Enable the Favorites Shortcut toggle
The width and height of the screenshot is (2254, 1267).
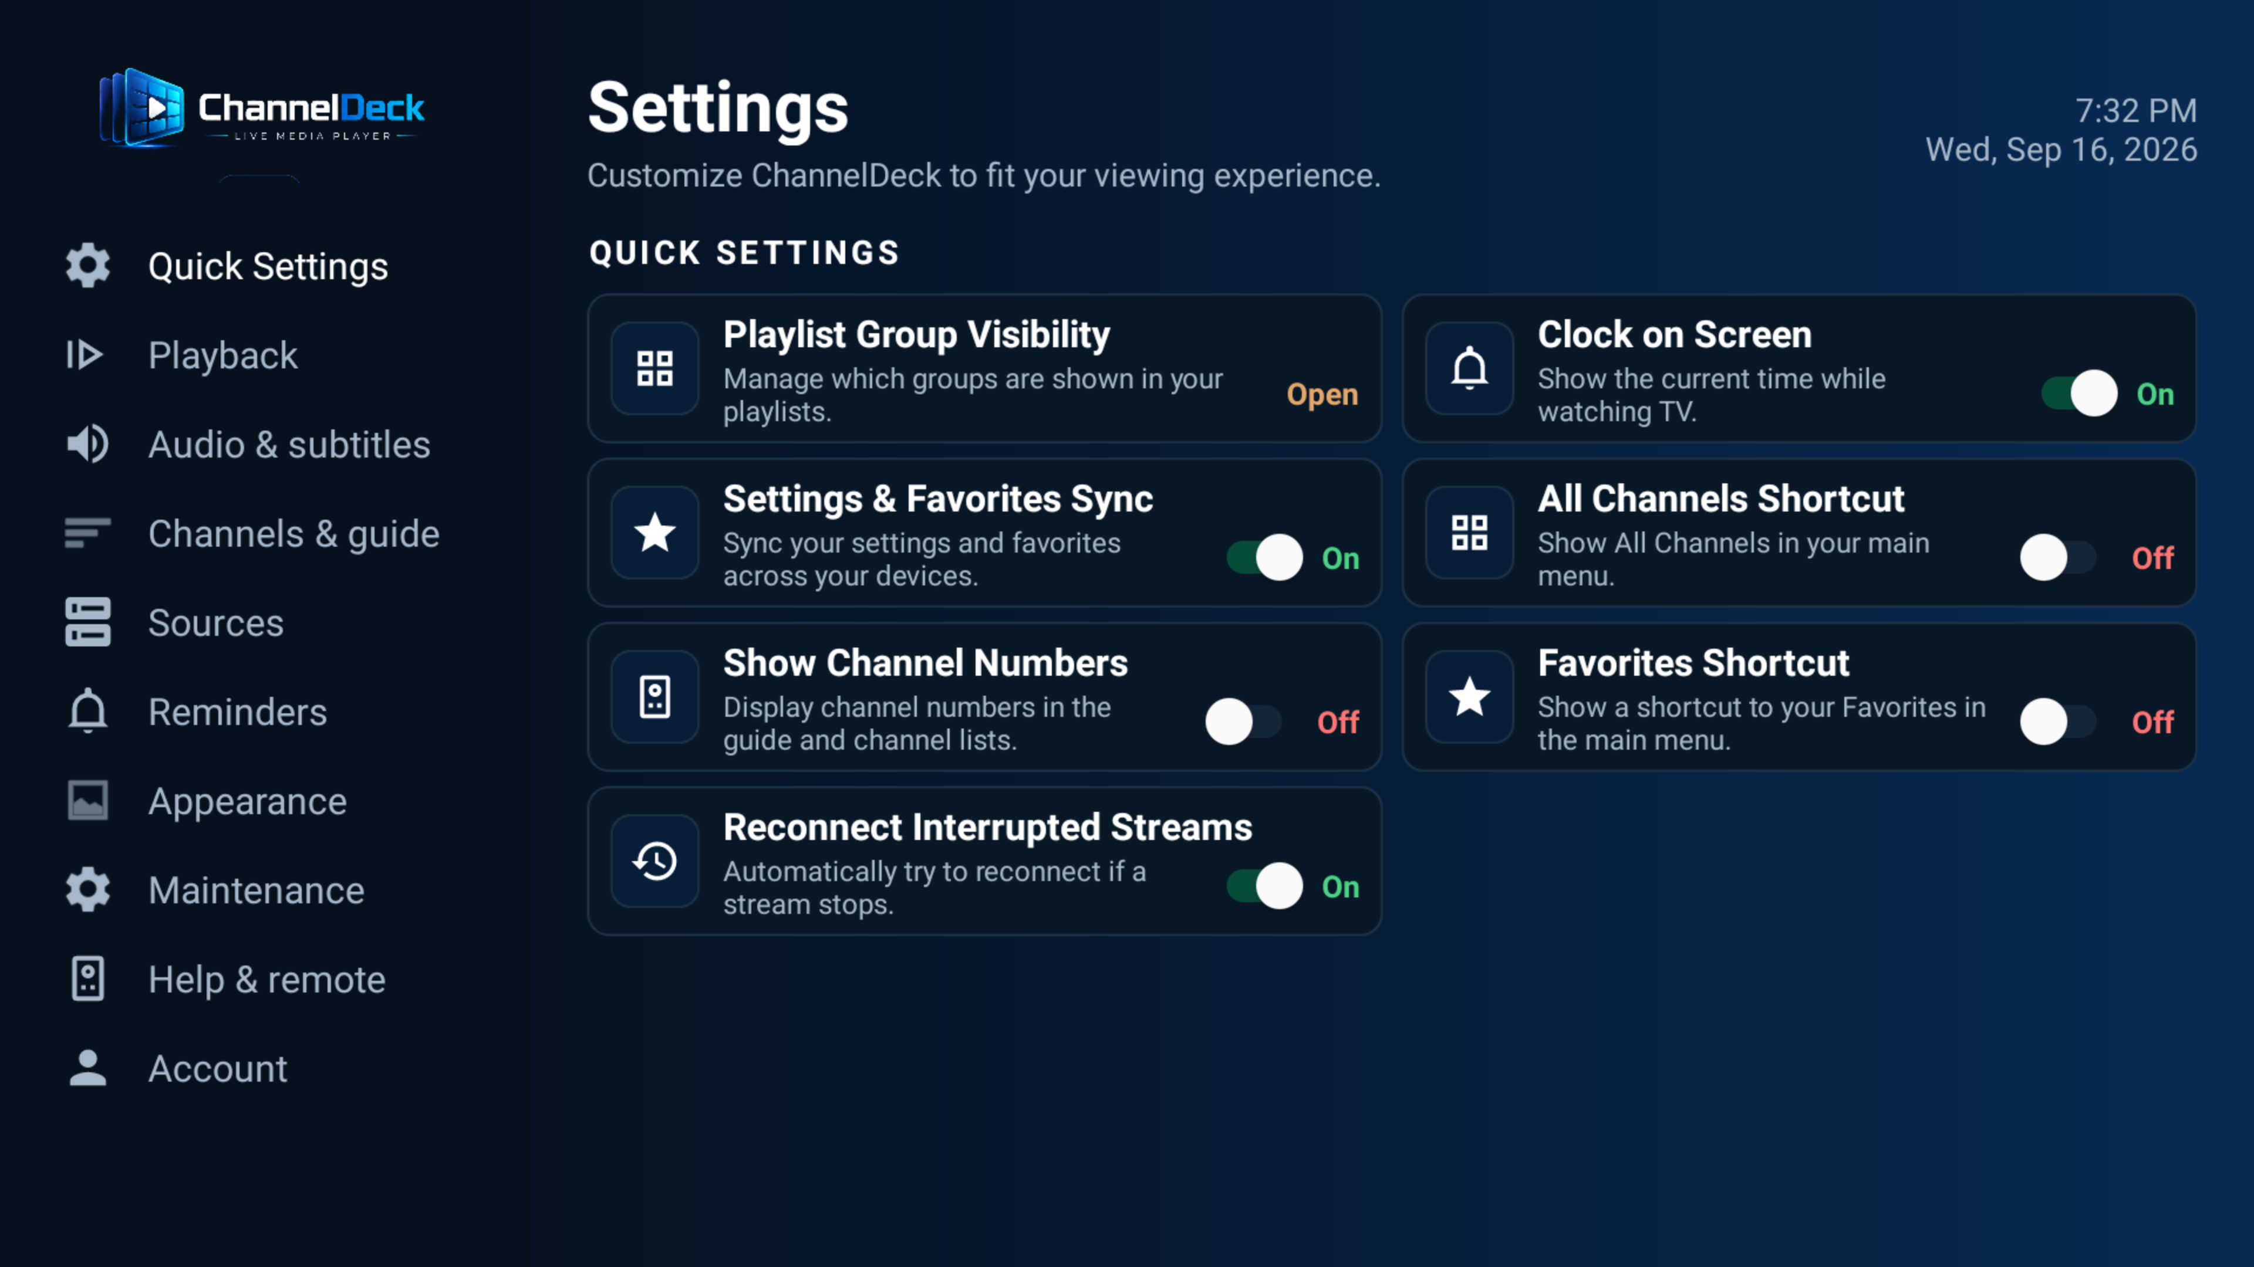[x=2058, y=722]
